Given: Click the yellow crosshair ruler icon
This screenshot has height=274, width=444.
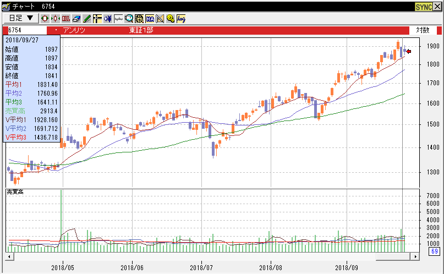Looking at the screenshot, I should (x=97, y=18).
